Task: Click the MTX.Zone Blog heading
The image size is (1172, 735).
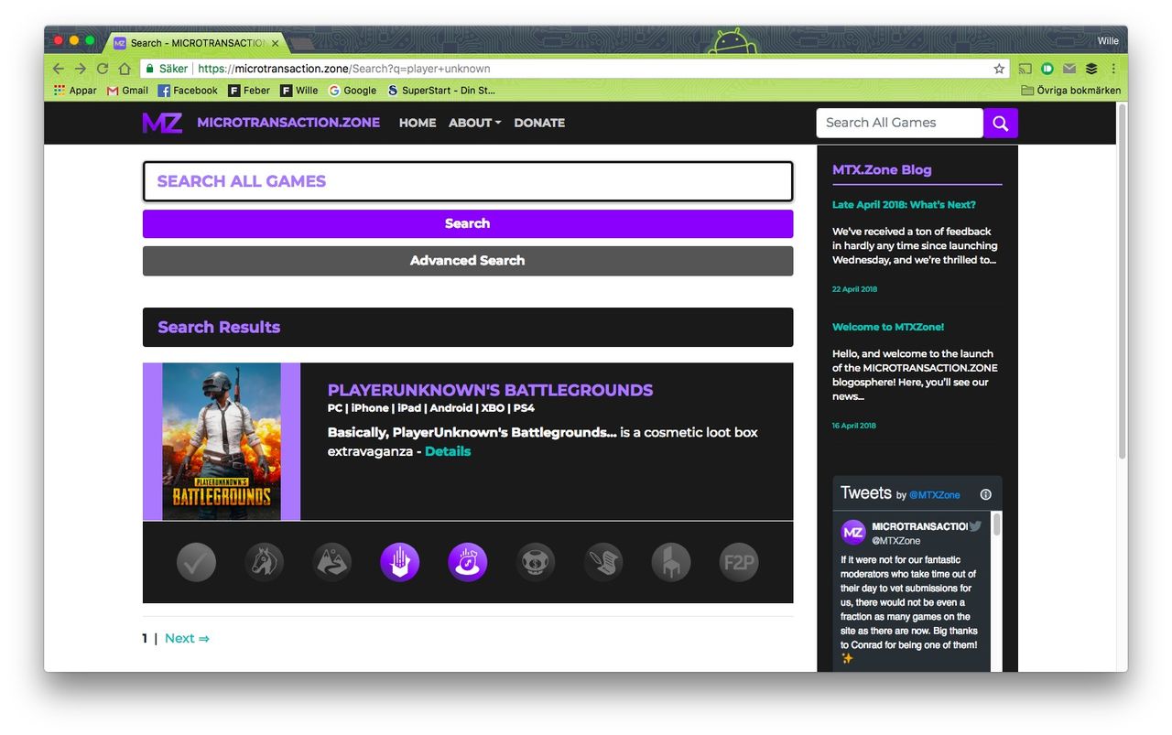Action: (x=882, y=169)
